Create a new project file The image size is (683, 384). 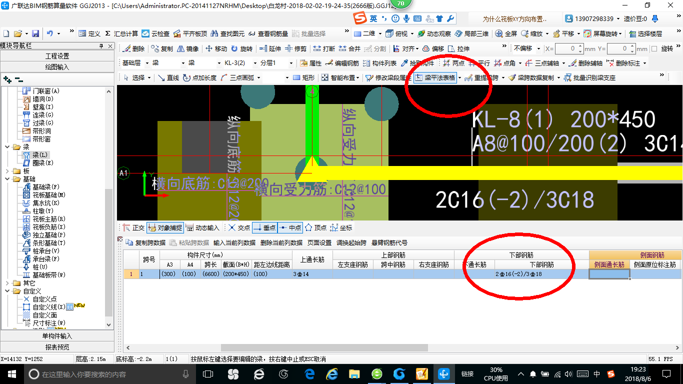tap(6, 33)
